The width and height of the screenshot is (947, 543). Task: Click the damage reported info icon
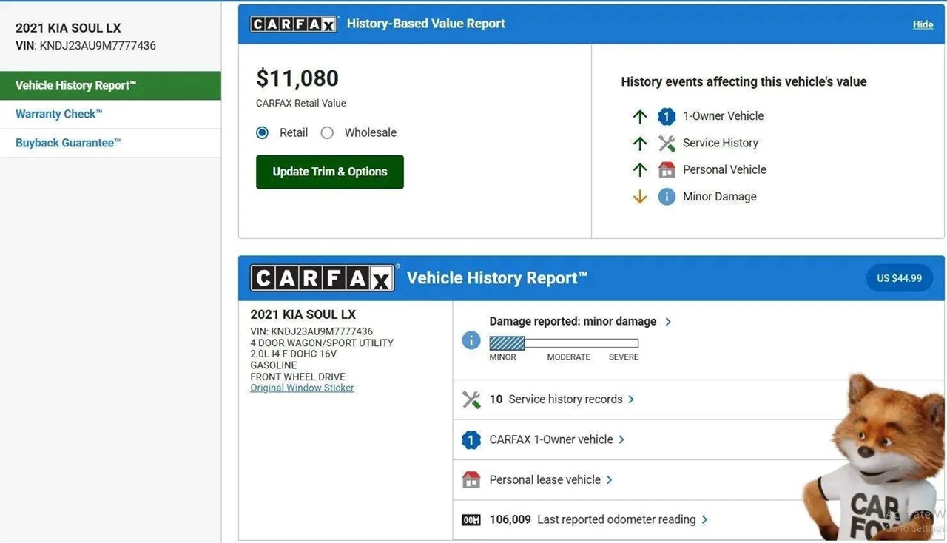coord(471,340)
